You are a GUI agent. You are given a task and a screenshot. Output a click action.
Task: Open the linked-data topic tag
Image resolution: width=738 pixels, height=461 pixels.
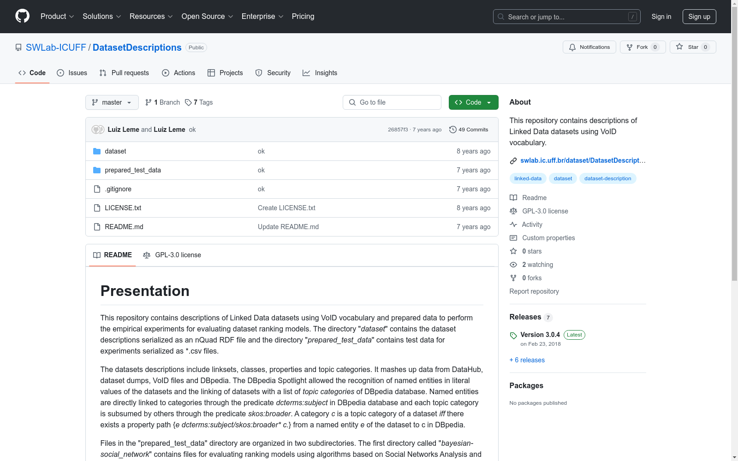tap(528, 178)
